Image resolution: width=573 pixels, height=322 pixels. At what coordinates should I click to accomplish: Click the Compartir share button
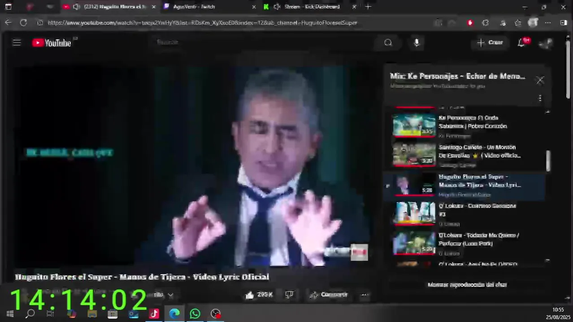click(329, 295)
